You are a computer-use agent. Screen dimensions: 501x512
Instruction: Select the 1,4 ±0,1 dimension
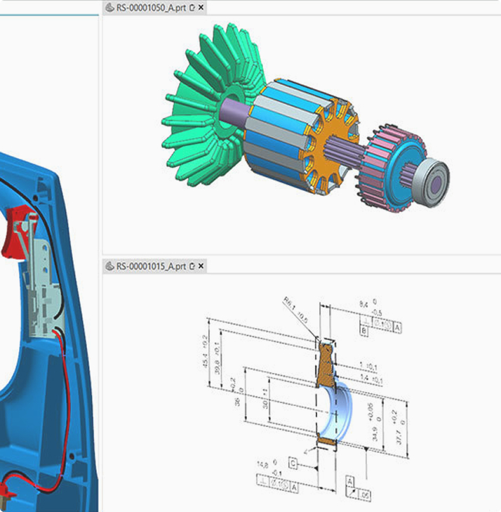coord(371,379)
